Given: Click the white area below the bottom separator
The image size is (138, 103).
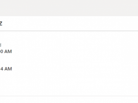Looking at the screenshot, I should click(x=69, y=100).
